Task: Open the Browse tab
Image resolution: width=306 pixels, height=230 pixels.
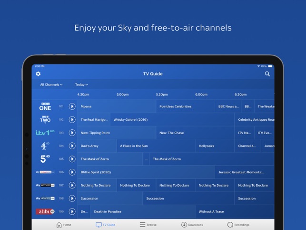Action: tap(148, 225)
